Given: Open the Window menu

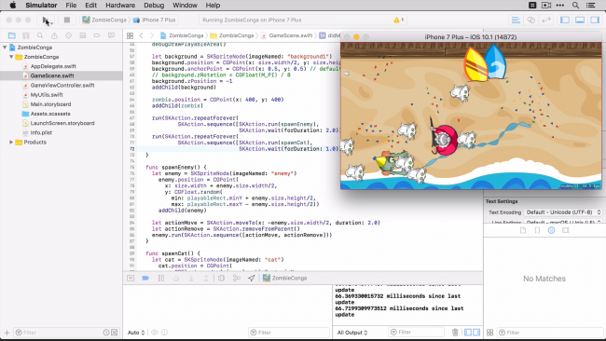Looking at the screenshot, I should [x=185, y=5].
